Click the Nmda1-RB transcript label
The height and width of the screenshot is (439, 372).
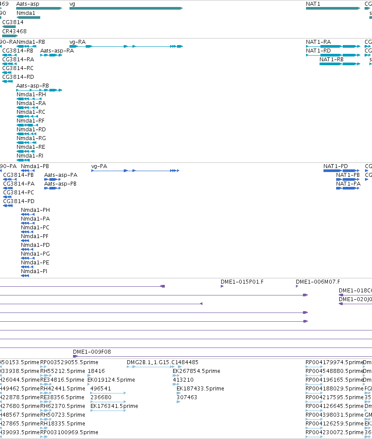point(31,42)
